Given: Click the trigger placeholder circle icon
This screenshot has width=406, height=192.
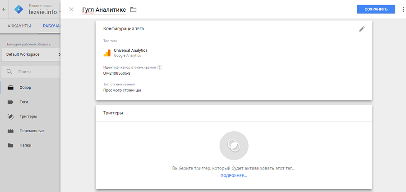Looking at the screenshot, I should click(234, 145).
